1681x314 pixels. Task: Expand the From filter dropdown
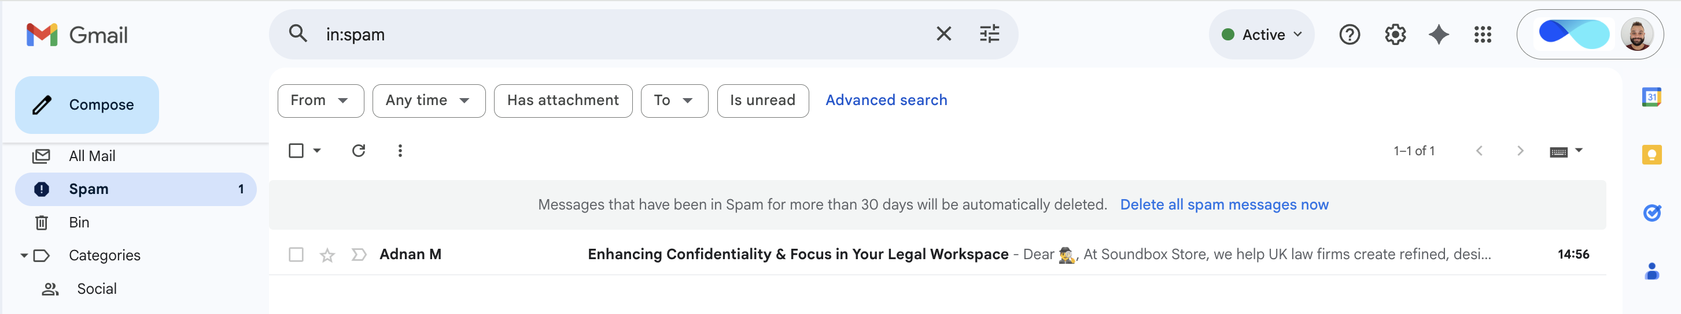(x=320, y=100)
